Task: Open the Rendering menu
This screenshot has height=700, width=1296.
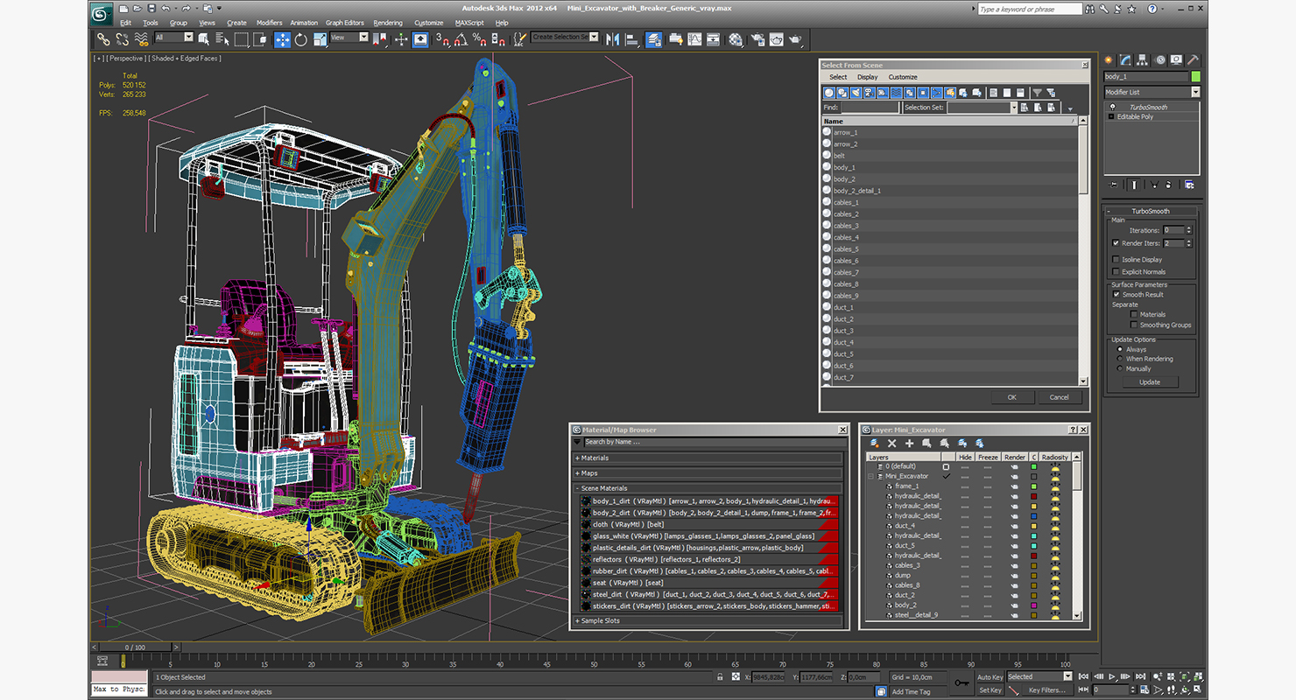Action: point(388,23)
